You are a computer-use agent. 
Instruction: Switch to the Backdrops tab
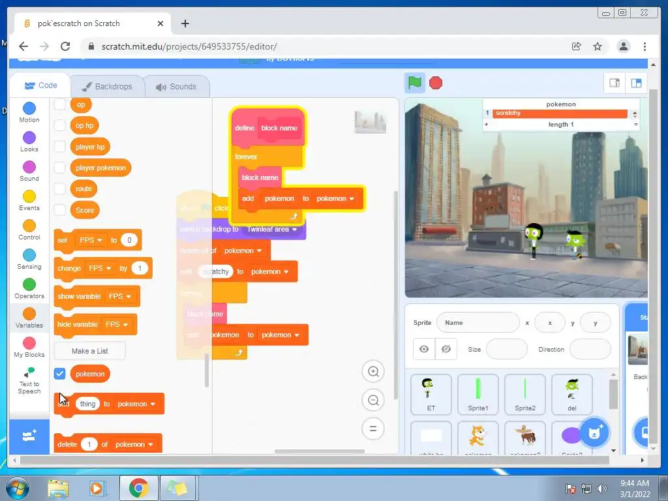click(108, 87)
